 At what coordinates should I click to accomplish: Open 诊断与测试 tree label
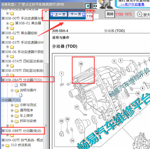[x=28, y=105]
